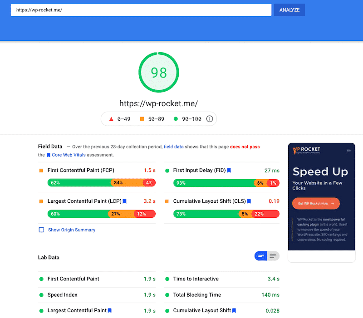This screenshot has height=318, width=363.
Task: Click the Get WP Rocket Now button
Action: [x=316, y=204]
